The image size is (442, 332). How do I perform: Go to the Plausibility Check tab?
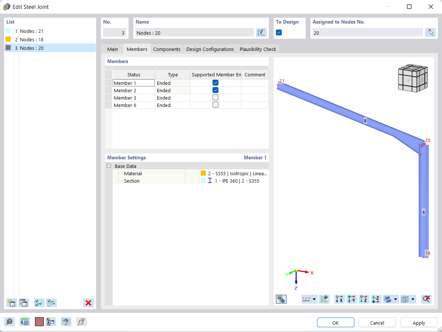coord(258,49)
